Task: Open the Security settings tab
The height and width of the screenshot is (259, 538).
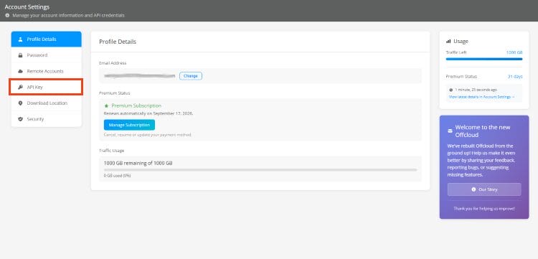Action: (47, 119)
